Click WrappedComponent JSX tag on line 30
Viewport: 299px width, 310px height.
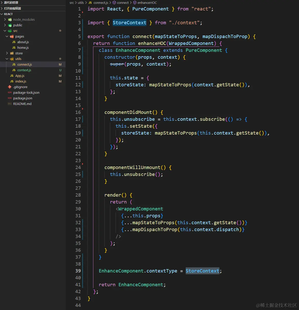tap(141, 209)
